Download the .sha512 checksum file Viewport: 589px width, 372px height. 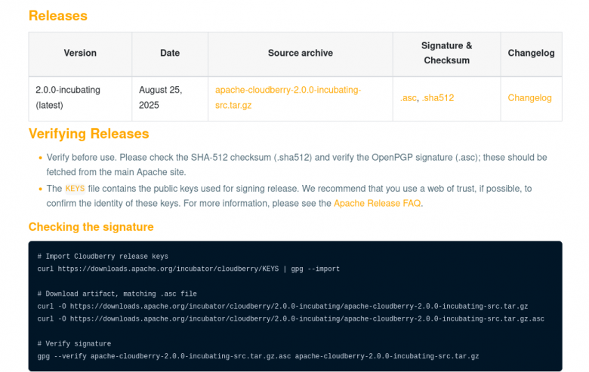(438, 98)
